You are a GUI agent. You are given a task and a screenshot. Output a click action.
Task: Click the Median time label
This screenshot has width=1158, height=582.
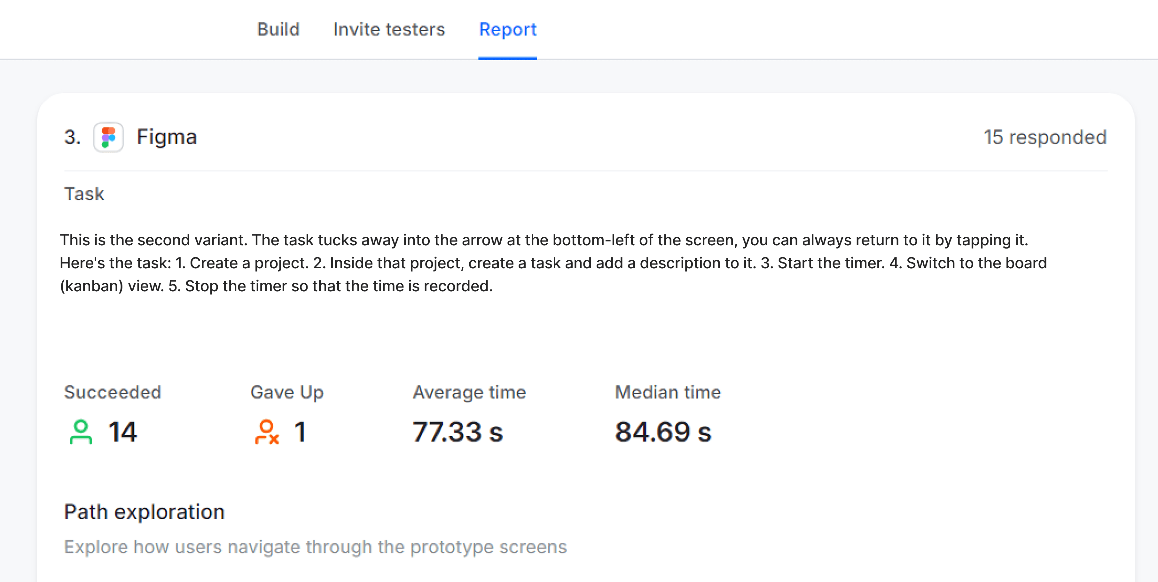[x=668, y=393]
